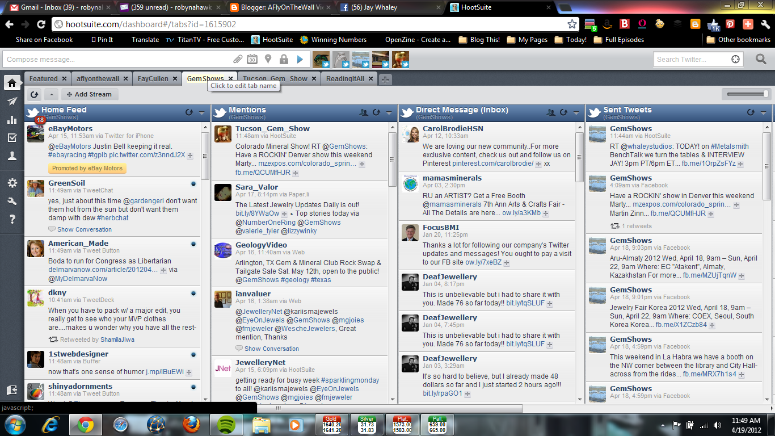Screen dimensions: 775x436
Task: Open the Chrome wrench menu icon
Action: click(x=764, y=24)
